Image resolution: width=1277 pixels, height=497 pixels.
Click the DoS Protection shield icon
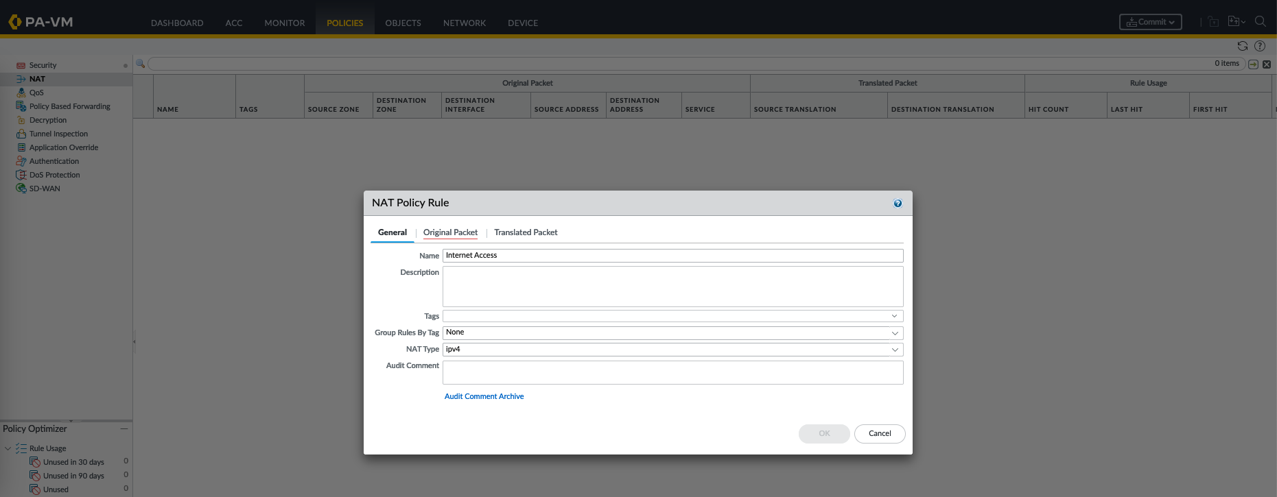[21, 175]
